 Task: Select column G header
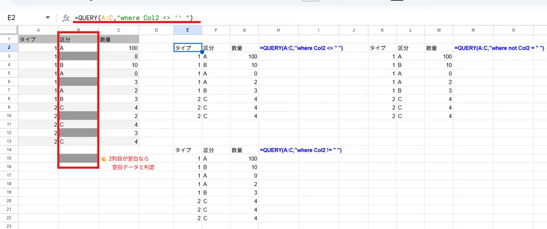point(244,30)
